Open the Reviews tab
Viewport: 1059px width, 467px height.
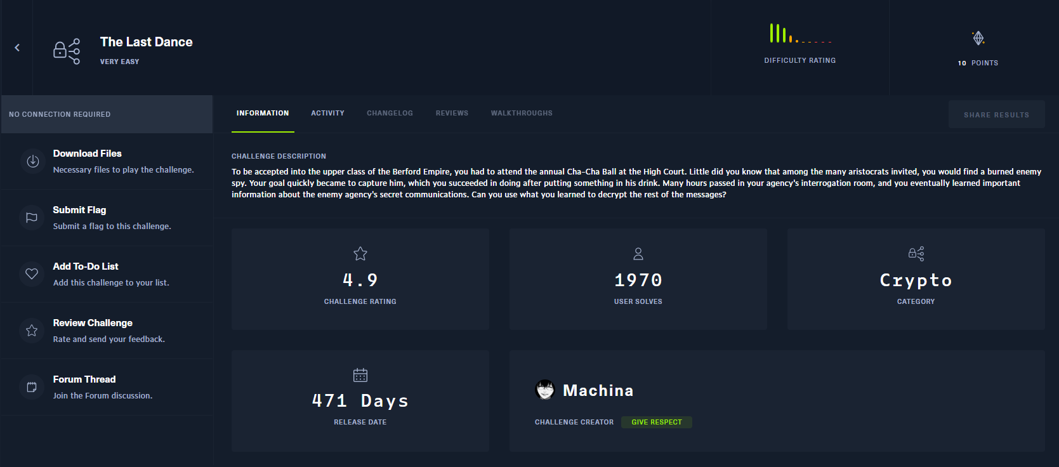452,113
